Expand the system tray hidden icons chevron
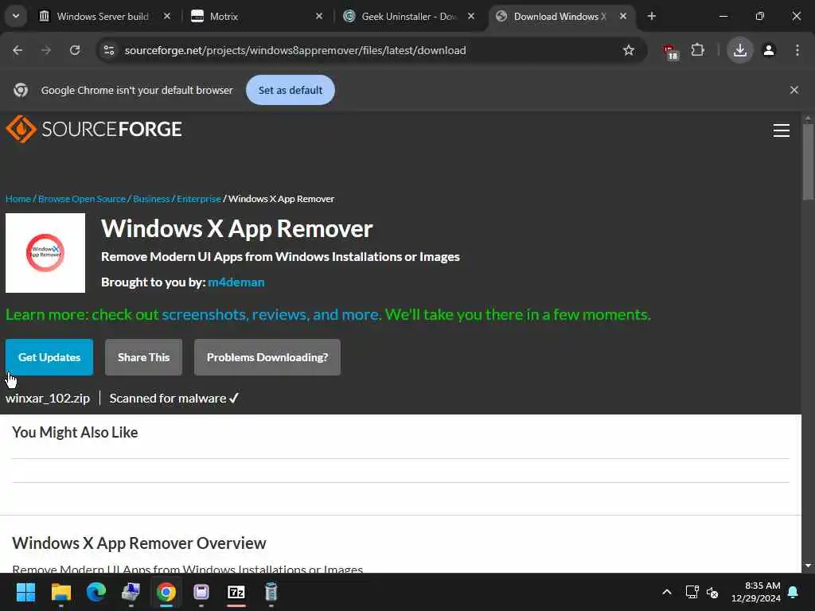The height and width of the screenshot is (611, 815). [667, 592]
